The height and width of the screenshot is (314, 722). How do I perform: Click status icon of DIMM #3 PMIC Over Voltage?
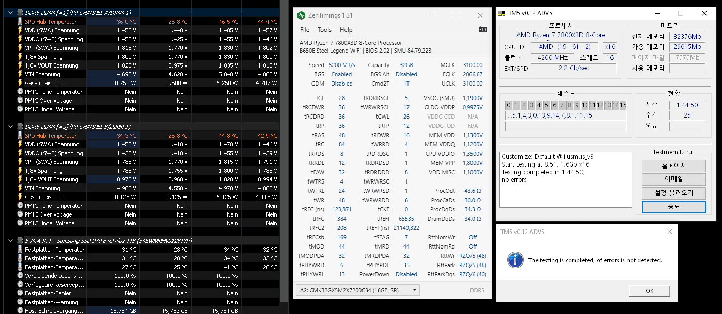click(x=20, y=214)
